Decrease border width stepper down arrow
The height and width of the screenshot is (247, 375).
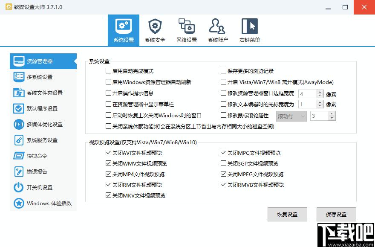[320, 96]
